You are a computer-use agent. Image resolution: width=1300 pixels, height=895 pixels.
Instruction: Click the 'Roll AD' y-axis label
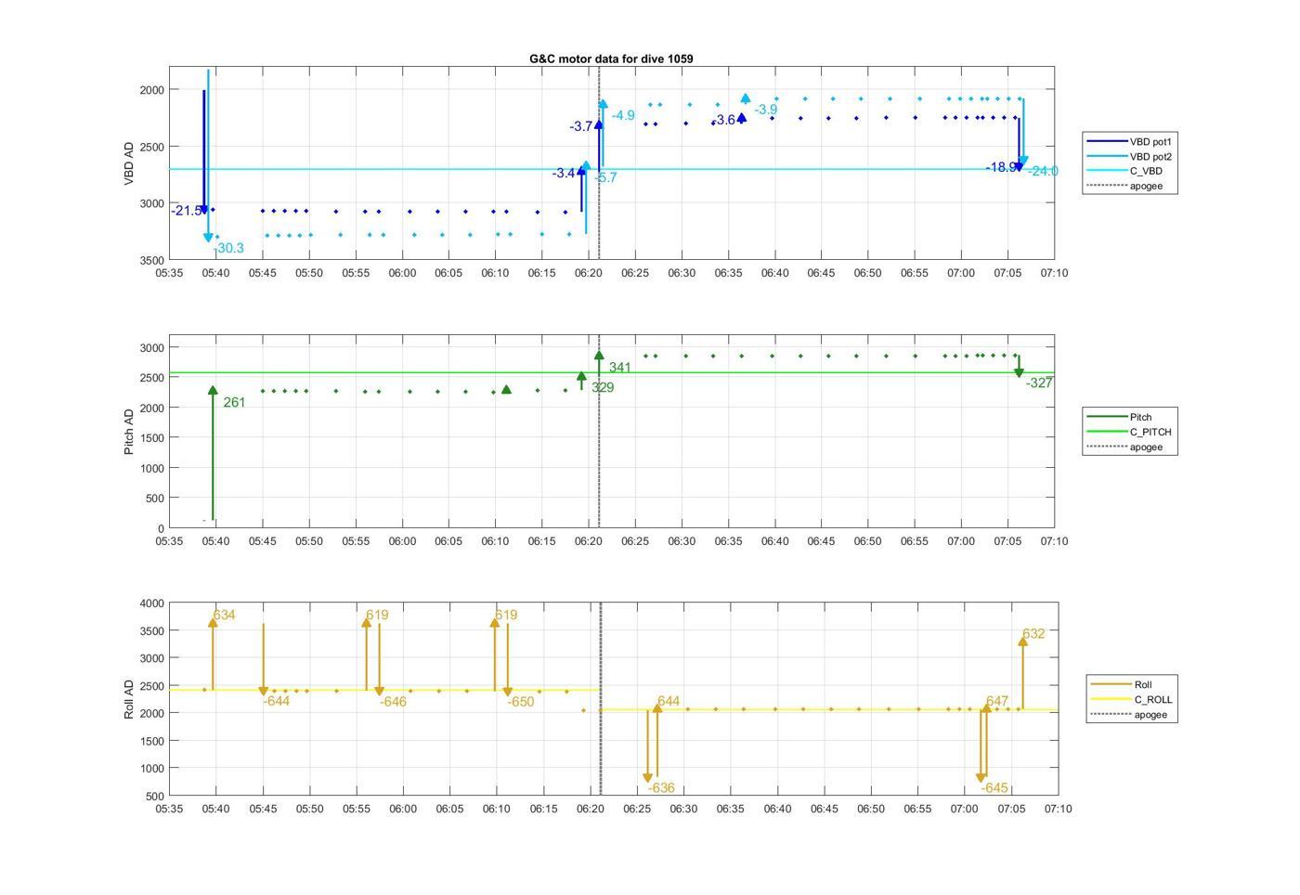[x=129, y=699]
